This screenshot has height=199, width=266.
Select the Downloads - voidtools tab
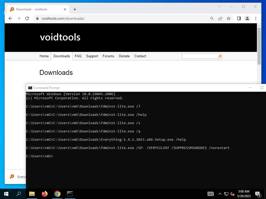point(38,9)
